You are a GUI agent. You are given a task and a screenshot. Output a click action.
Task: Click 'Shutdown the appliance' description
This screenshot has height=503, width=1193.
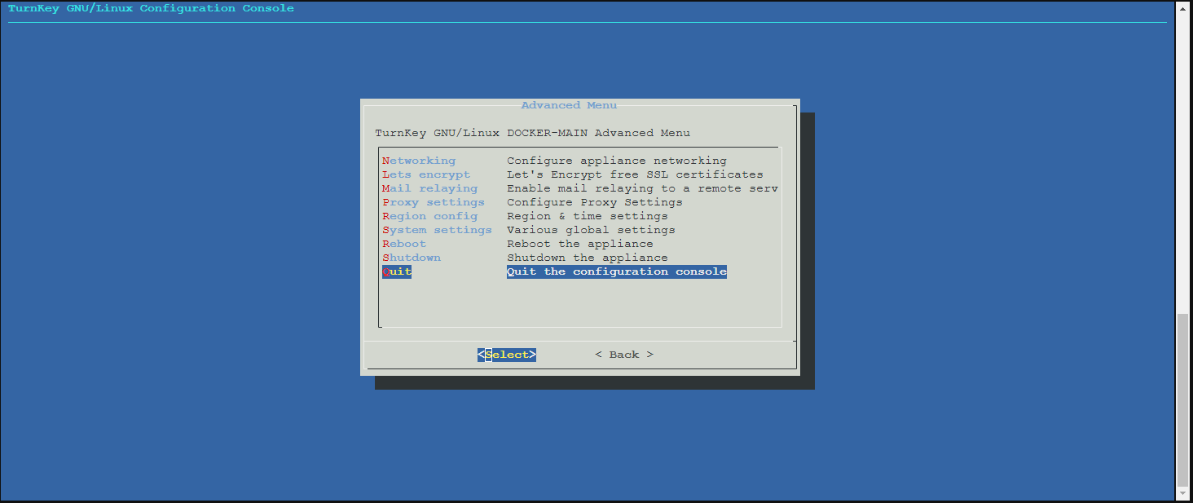coord(588,258)
